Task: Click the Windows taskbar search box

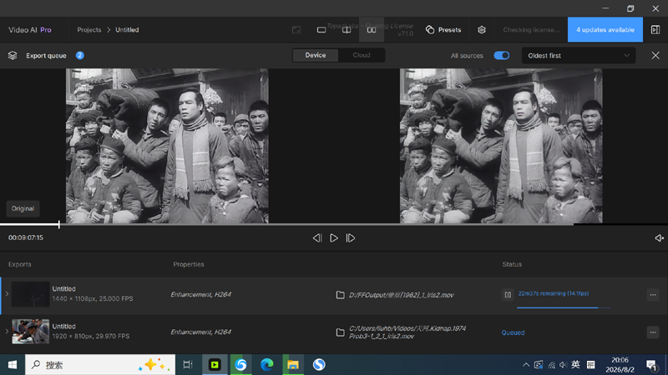Action: pos(100,365)
